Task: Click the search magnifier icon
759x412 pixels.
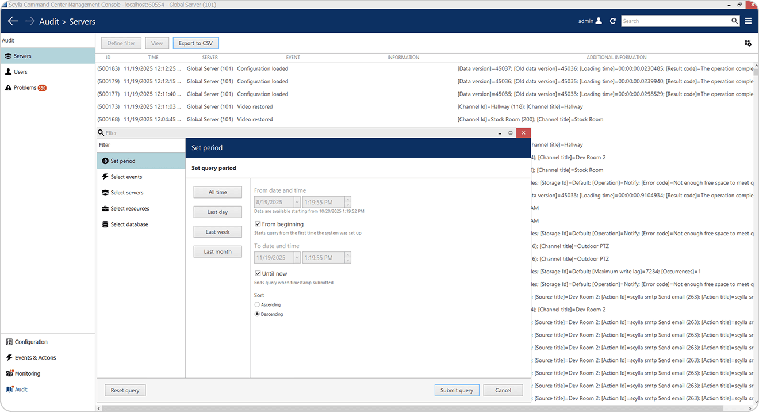Action: click(x=734, y=21)
